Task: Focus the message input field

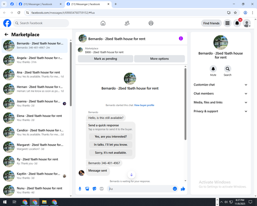Action: pos(140,189)
